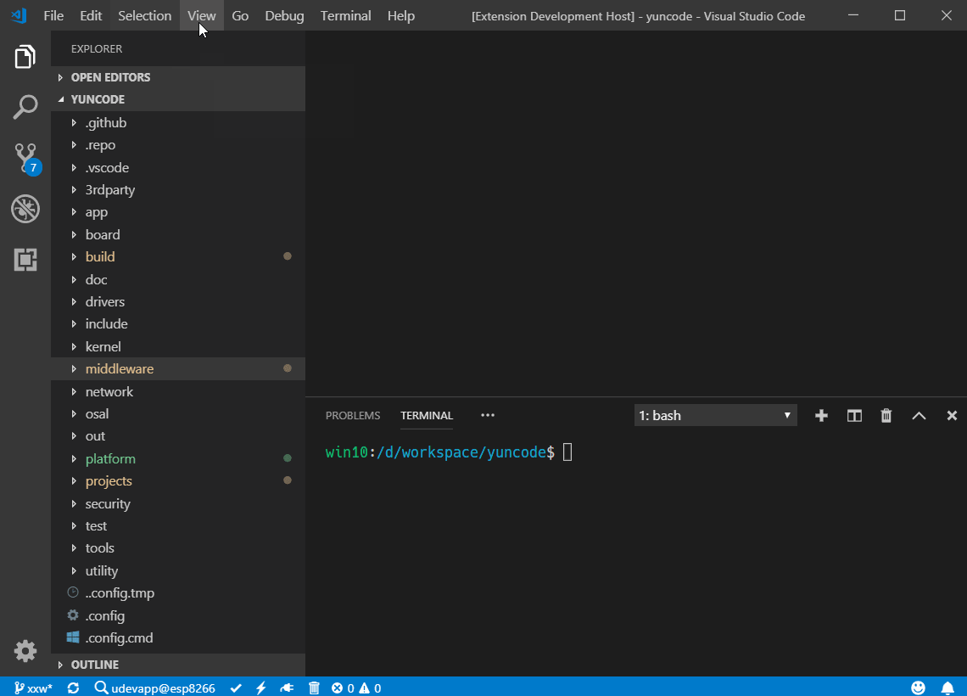Open the notifications bell
Screen dimensions: 967x696
[x=947, y=688]
